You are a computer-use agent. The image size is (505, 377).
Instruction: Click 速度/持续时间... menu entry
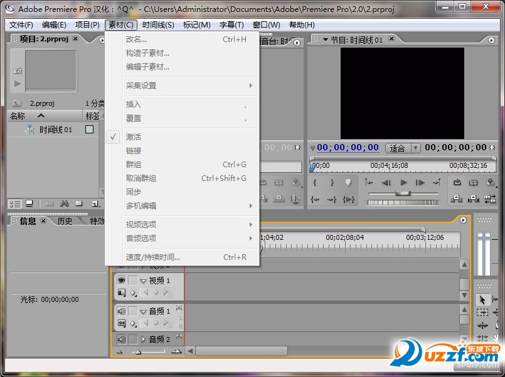[x=191, y=257]
